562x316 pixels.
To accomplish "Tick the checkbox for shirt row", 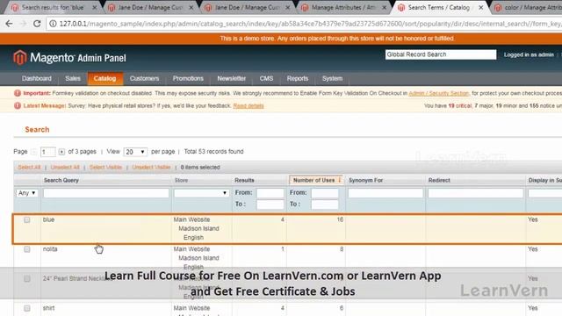I will coord(27,308).
